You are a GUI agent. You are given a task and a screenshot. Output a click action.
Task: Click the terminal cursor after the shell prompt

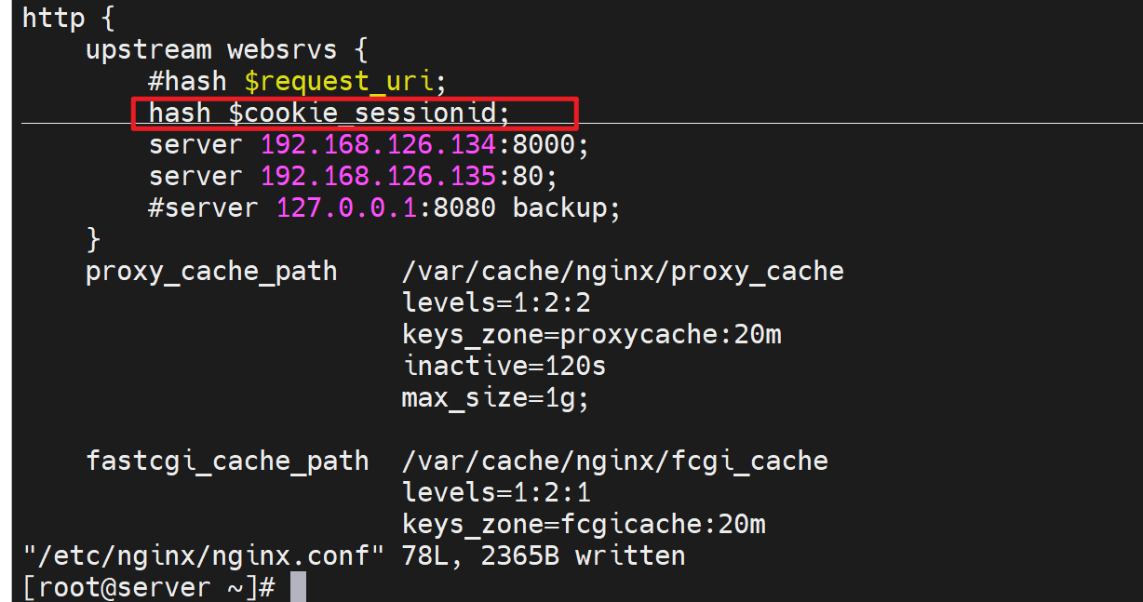pos(298,587)
